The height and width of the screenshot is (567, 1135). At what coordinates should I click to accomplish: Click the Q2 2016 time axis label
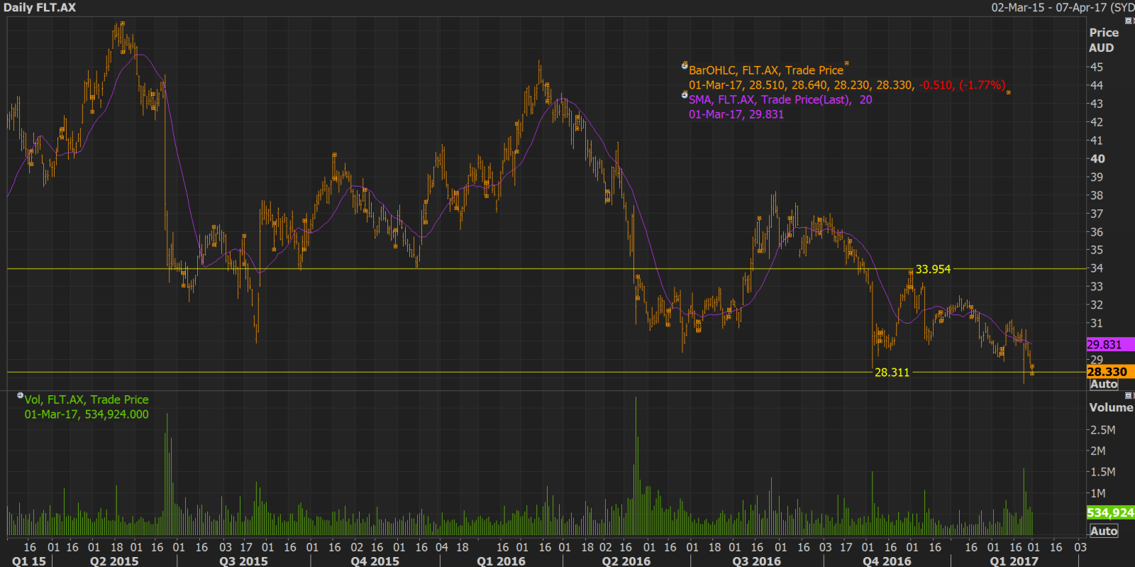point(626,561)
